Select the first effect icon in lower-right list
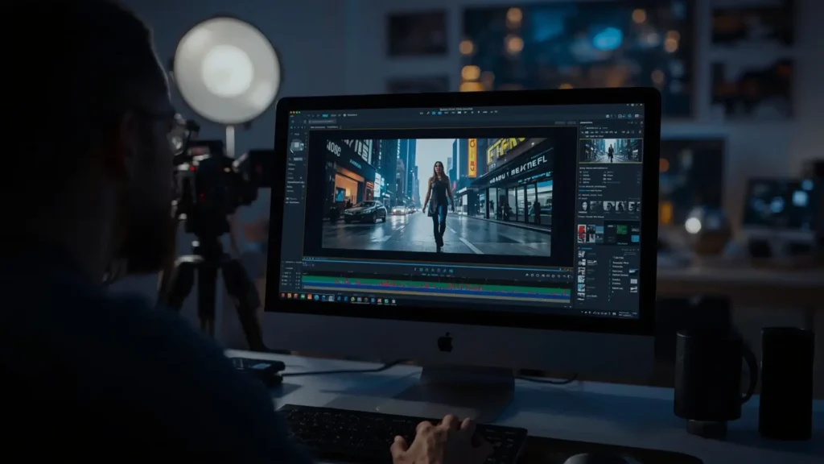The image size is (824, 464). click(582, 255)
